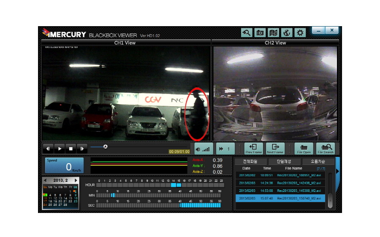Click the playback seek slider handle
380x237 pixels.
[x=106, y=147]
